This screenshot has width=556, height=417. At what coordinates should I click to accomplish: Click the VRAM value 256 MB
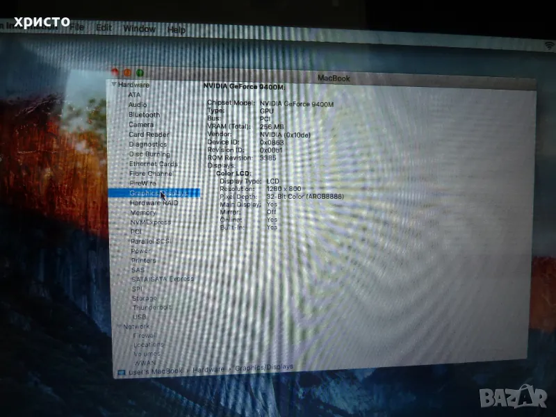tap(272, 126)
